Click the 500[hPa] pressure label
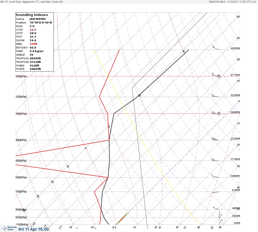 pyautogui.click(x=21, y=161)
